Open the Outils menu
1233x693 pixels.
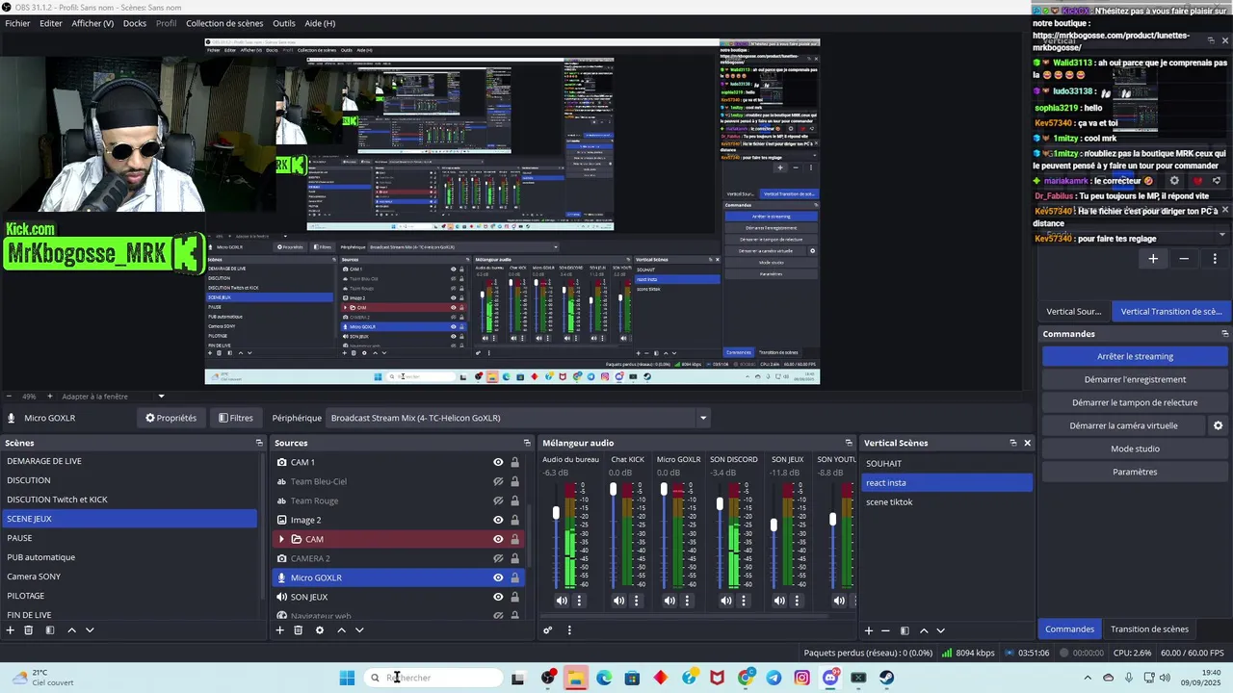pyautogui.click(x=284, y=23)
